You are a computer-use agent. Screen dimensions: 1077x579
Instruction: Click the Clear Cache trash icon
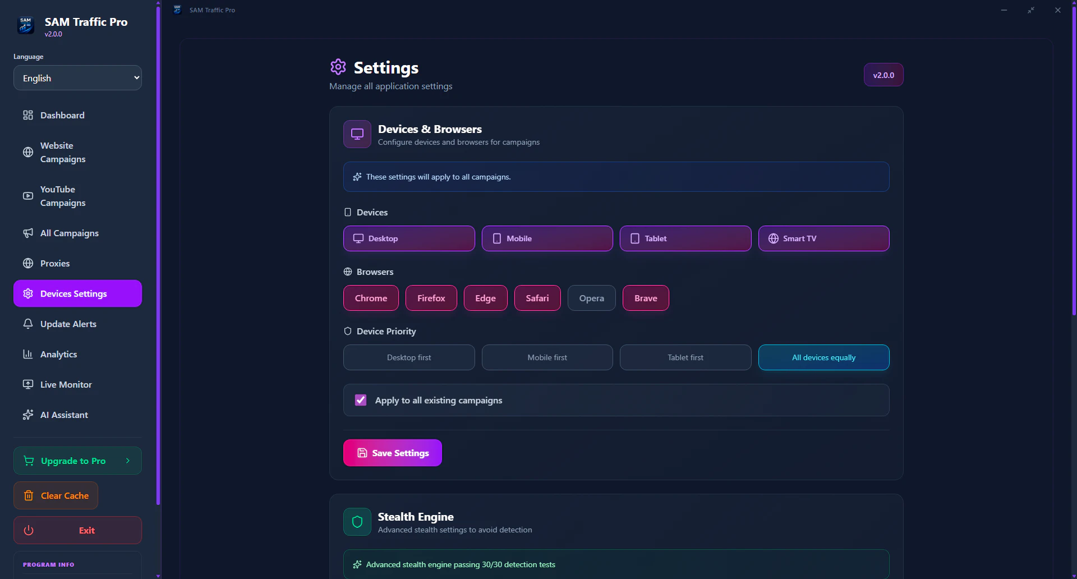click(x=29, y=495)
